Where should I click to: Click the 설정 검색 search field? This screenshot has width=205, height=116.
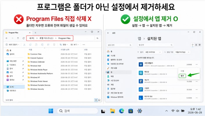(119, 45)
